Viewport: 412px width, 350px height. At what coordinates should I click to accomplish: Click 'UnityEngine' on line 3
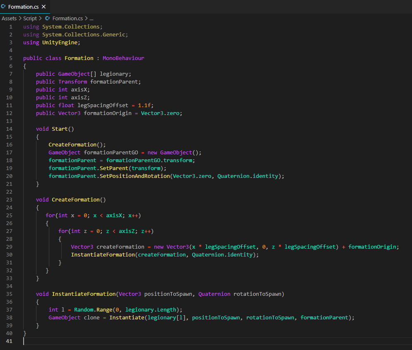click(60, 43)
